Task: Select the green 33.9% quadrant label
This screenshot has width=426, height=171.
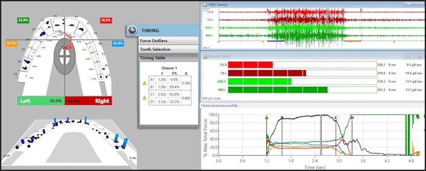Action: pos(23,20)
